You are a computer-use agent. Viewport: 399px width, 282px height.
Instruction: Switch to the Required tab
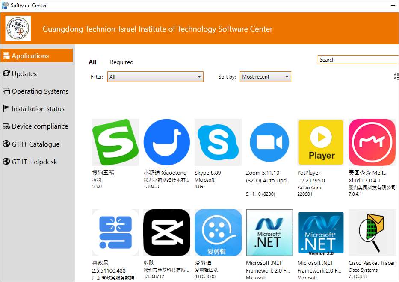coord(121,62)
